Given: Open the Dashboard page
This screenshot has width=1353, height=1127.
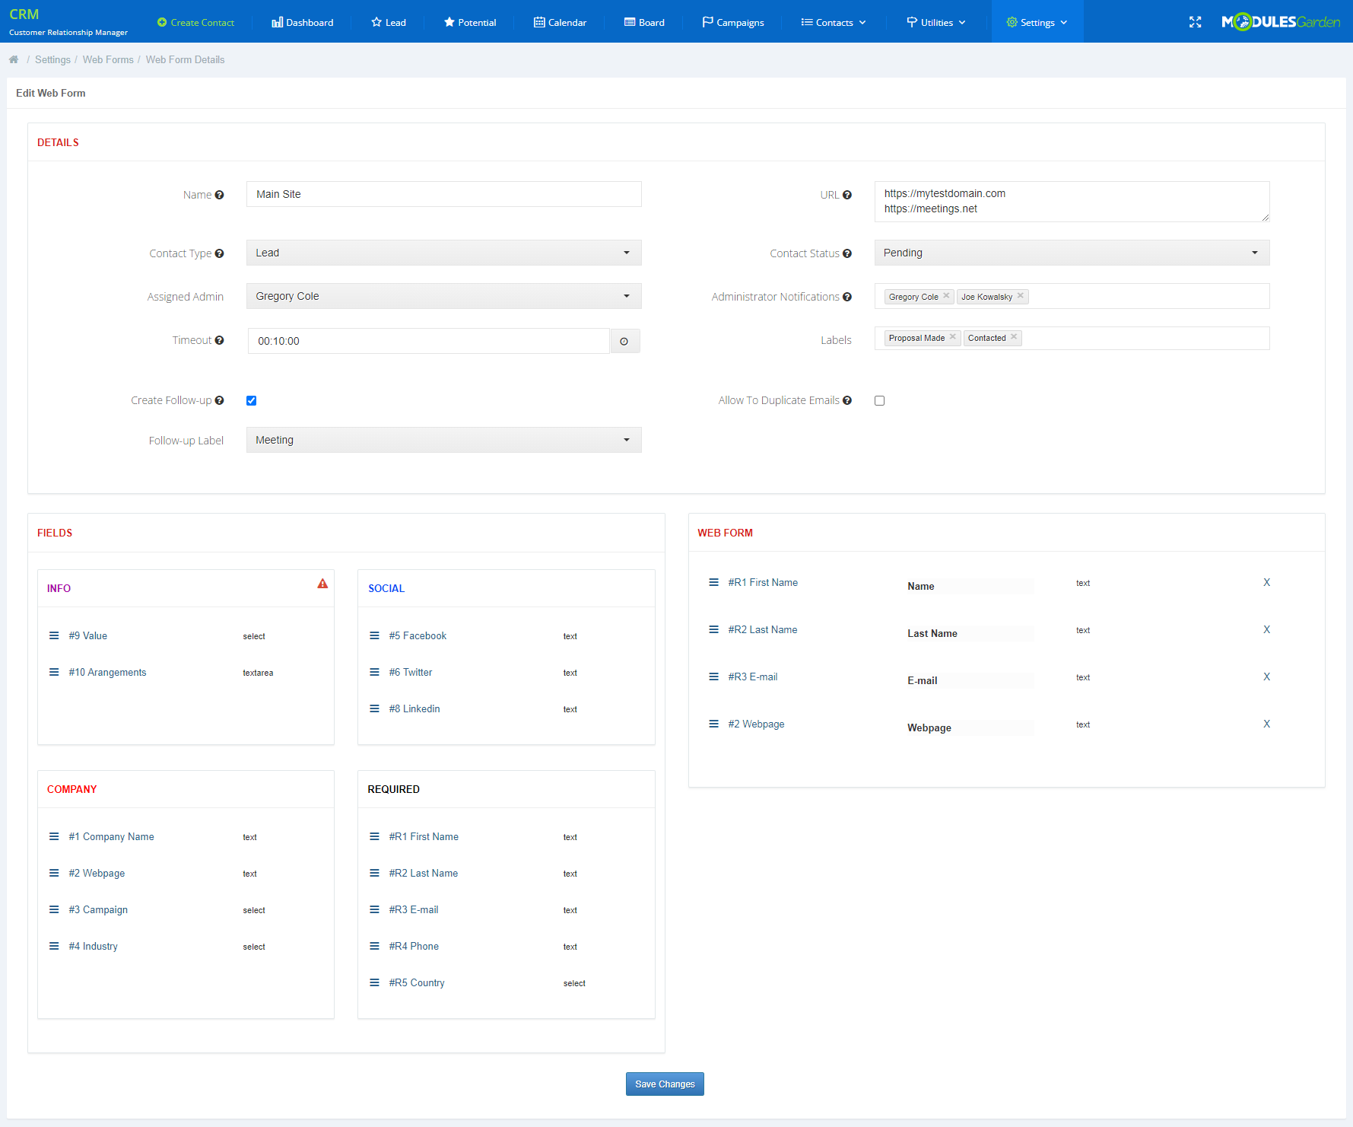Looking at the screenshot, I should pyautogui.click(x=302, y=22).
